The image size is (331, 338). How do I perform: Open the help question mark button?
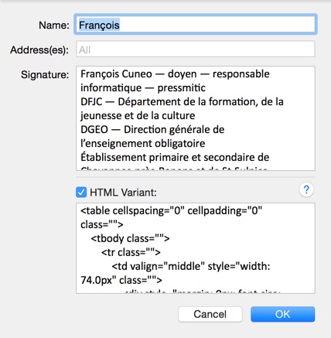306,190
